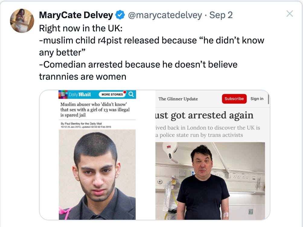Screen dimensions: 303x227
Task: Open the MaryCate Delvey profile avatar
Action: pos(22,21)
